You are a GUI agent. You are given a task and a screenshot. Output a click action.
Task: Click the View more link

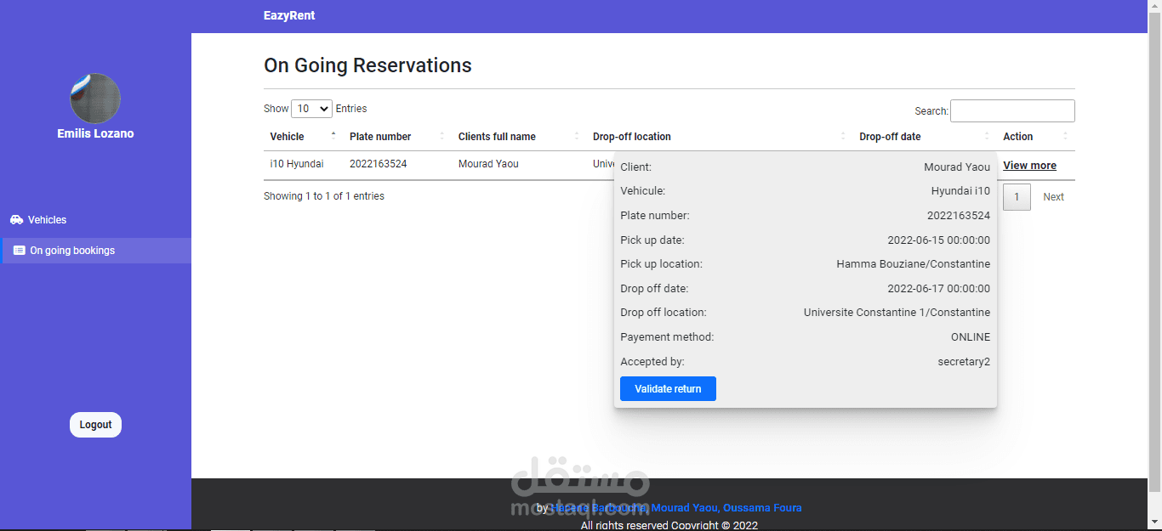pos(1029,166)
